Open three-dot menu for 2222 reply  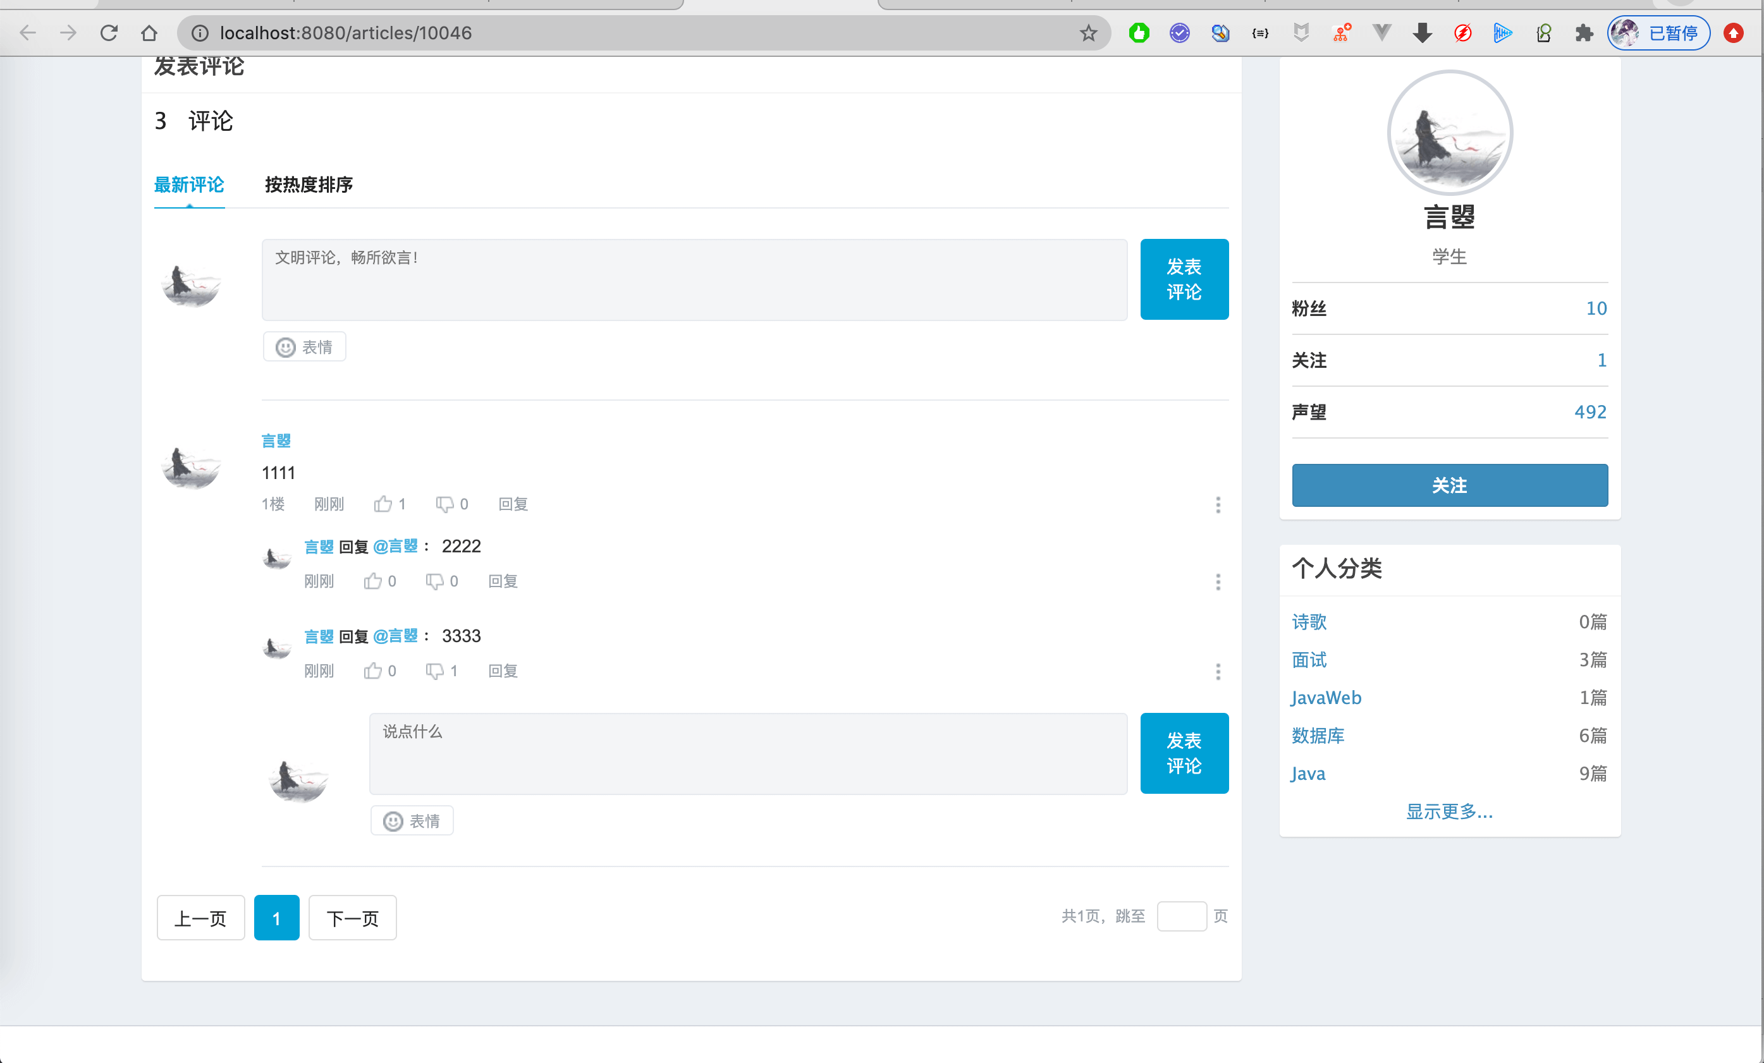click(x=1217, y=581)
